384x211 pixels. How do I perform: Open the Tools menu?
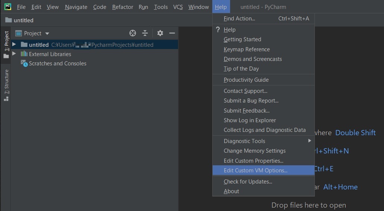(161, 7)
